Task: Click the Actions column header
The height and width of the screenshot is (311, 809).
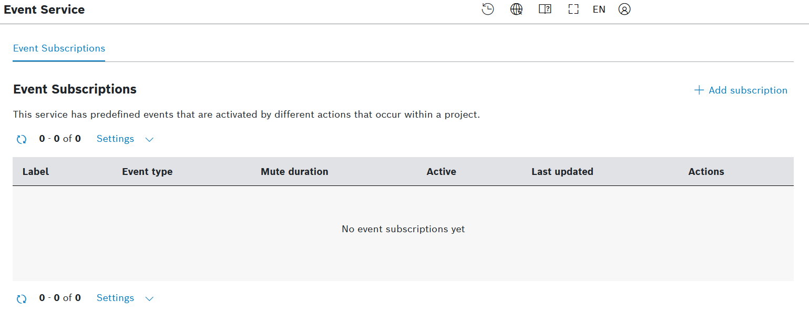Action: click(x=706, y=172)
